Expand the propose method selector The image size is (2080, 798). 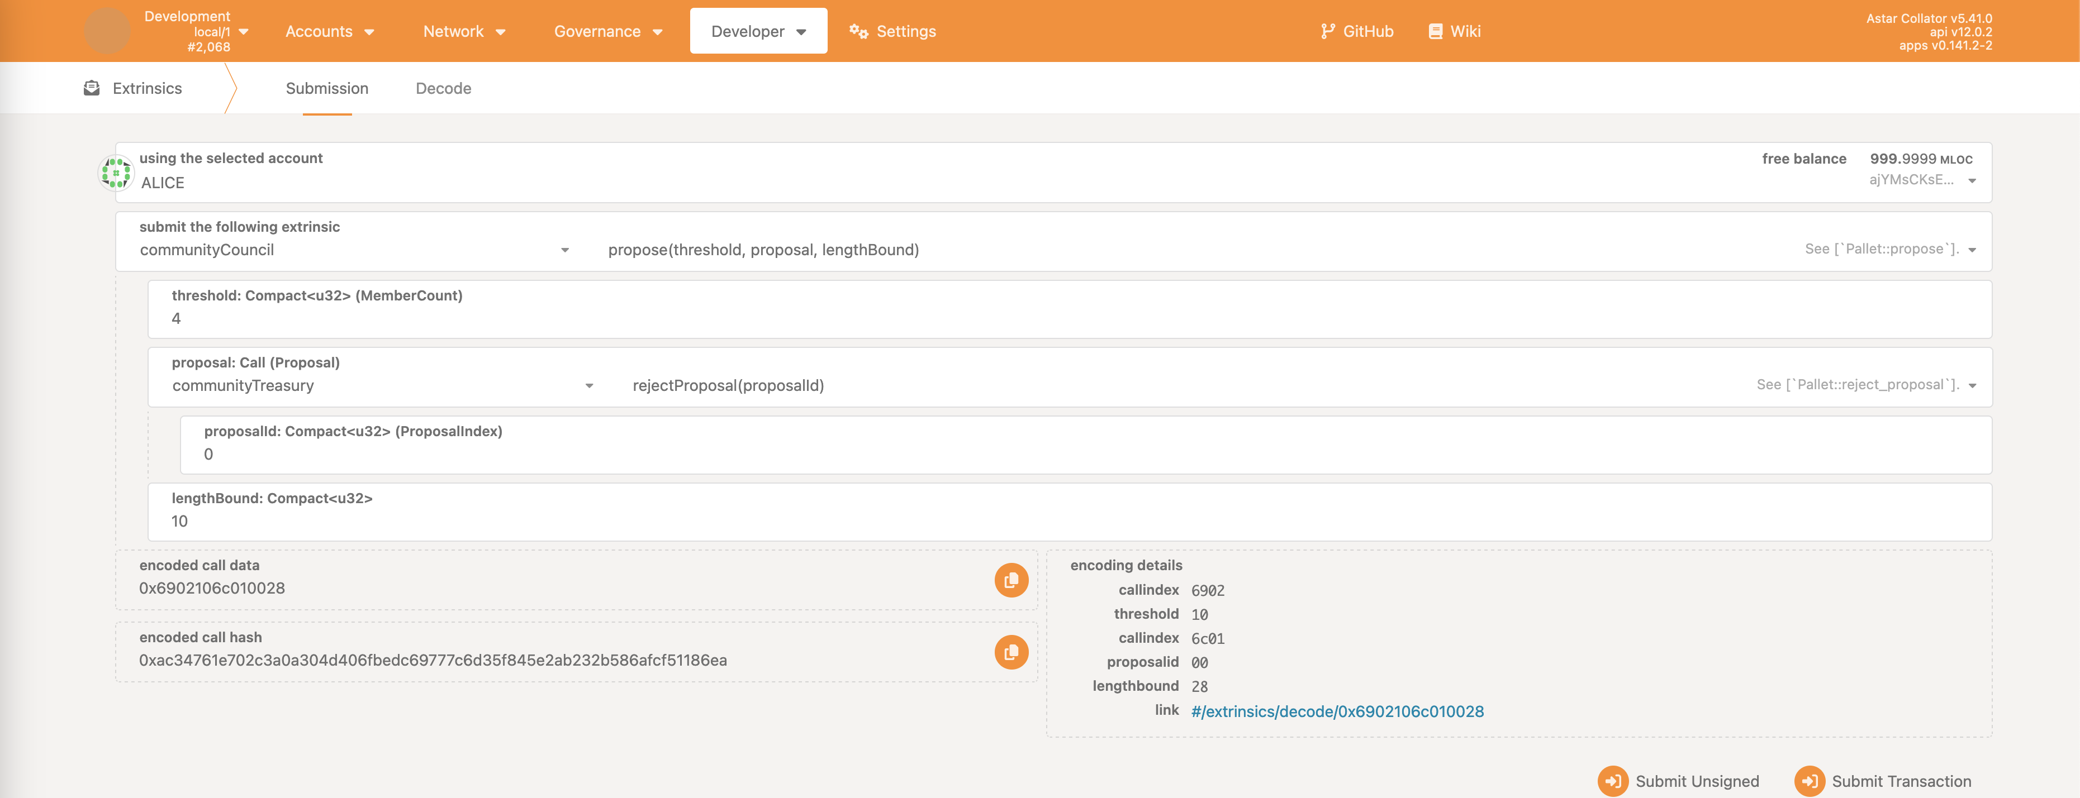click(x=1972, y=250)
